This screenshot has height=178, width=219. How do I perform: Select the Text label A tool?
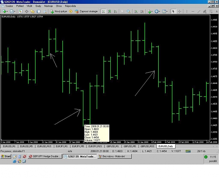(x=217, y=12)
